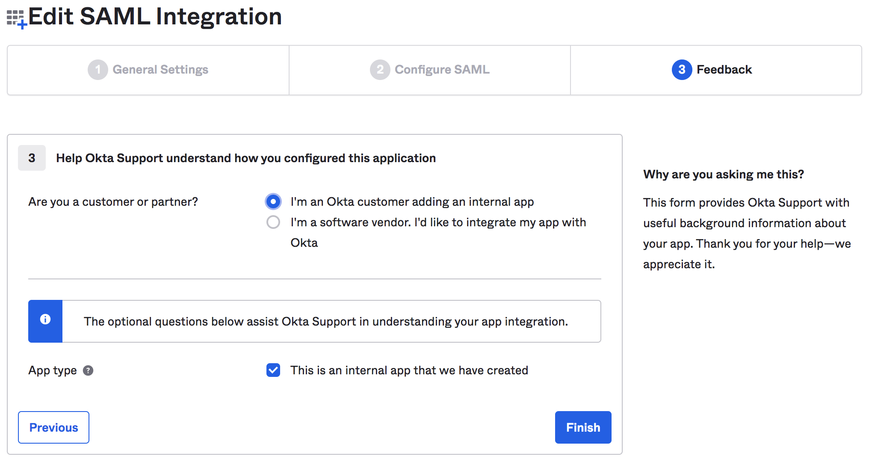This screenshot has height=474, width=869.
Task: Click step 1 circle icon
Action: 98,70
